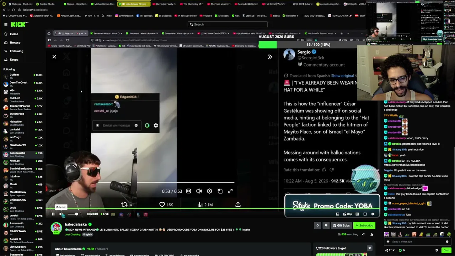This screenshot has width=455, height=256.
Task: Seek on the tweet video progress bar
Action: (166, 182)
